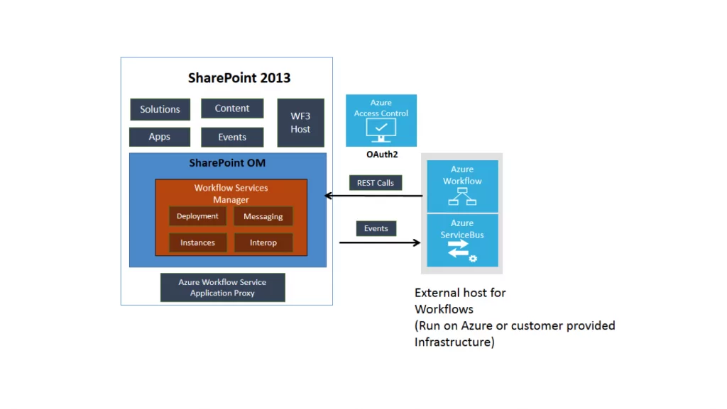Click the WF3 Host box
The height and width of the screenshot is (409, 727).
[x=300, y=123]
